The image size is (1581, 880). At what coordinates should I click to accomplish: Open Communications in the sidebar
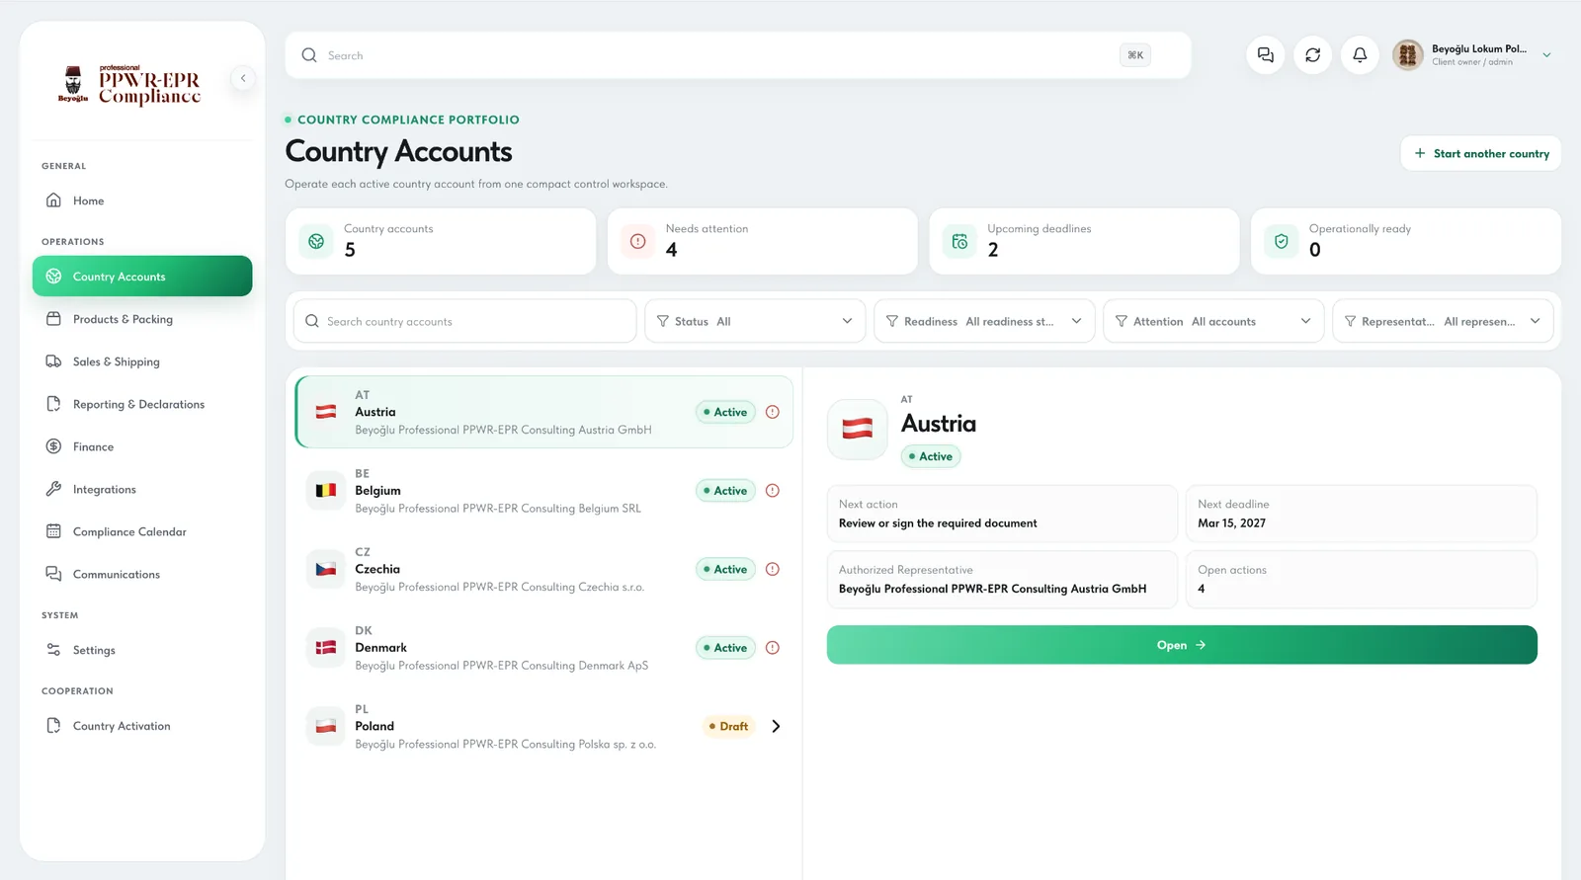coord(142,574)
